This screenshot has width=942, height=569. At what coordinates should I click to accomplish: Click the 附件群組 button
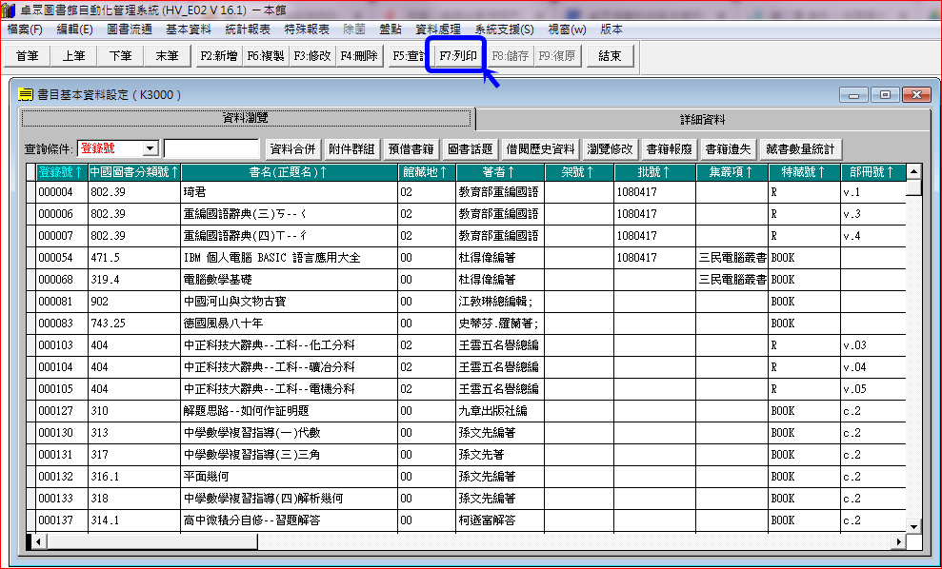coord(351,148)
